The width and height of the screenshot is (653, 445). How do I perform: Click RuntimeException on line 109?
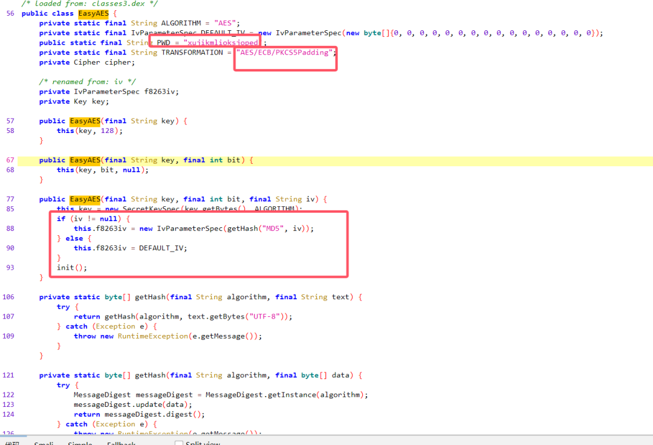tap(153, 336)
